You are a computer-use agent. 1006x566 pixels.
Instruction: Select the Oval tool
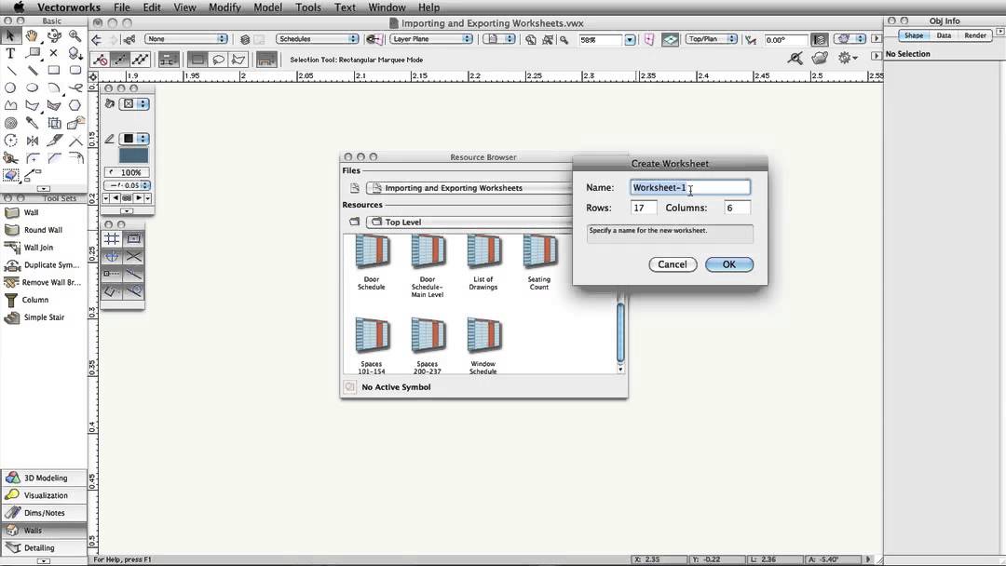pos(32,88)
